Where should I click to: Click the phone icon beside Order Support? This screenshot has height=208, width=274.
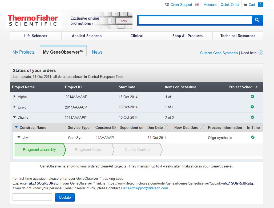pyautogui.click(x=167, y=4)
